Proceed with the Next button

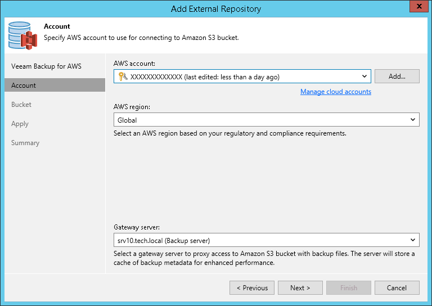pos(300,288)
